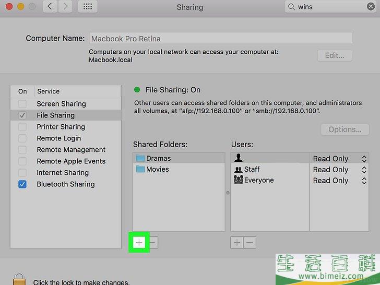This screenshot has height=285, width=380.
Task: Click splitter handle between folders and users
Action: 228,193
